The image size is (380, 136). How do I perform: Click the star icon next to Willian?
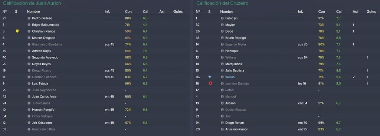click(x=210, y=77)
